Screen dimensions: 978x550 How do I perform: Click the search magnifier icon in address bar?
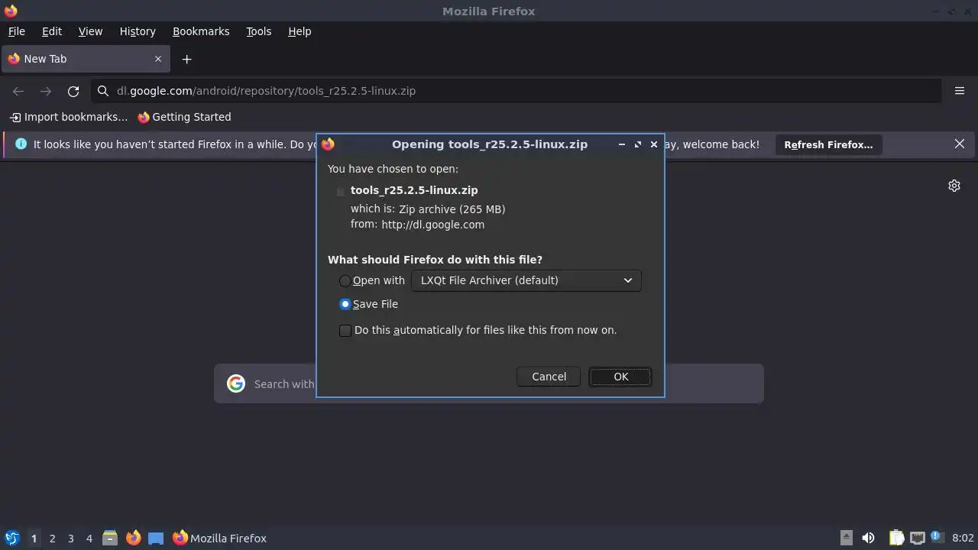[103, 91]
